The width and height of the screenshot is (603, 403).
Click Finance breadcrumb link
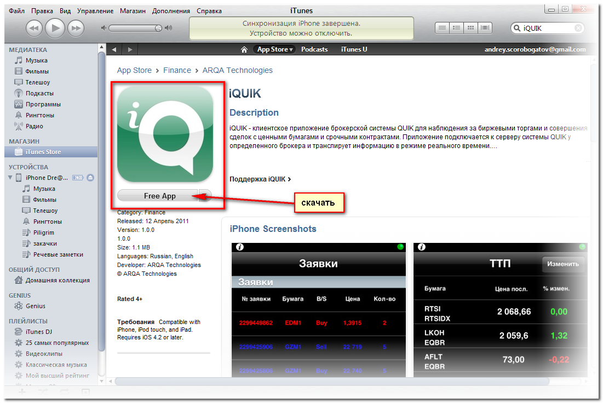pyautogui.click(x=177, y=70)
